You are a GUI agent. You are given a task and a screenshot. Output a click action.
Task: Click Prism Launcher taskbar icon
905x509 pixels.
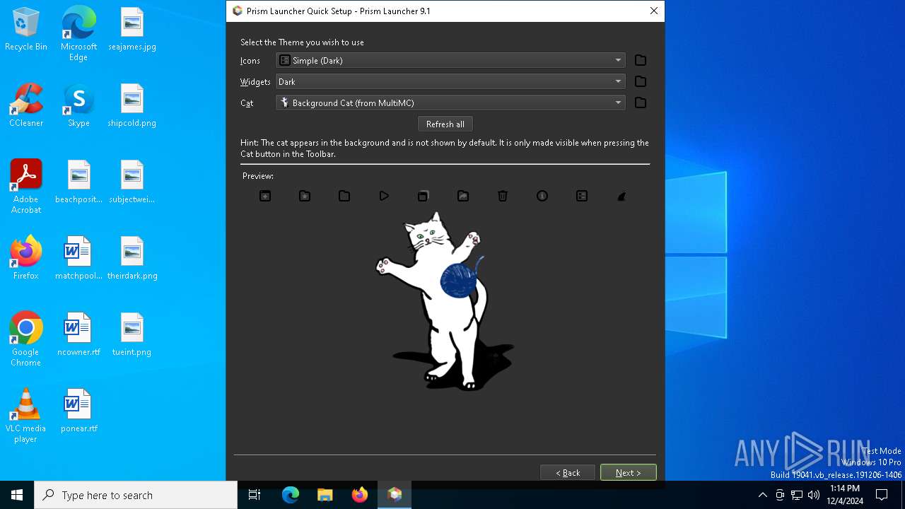(395, 495)
